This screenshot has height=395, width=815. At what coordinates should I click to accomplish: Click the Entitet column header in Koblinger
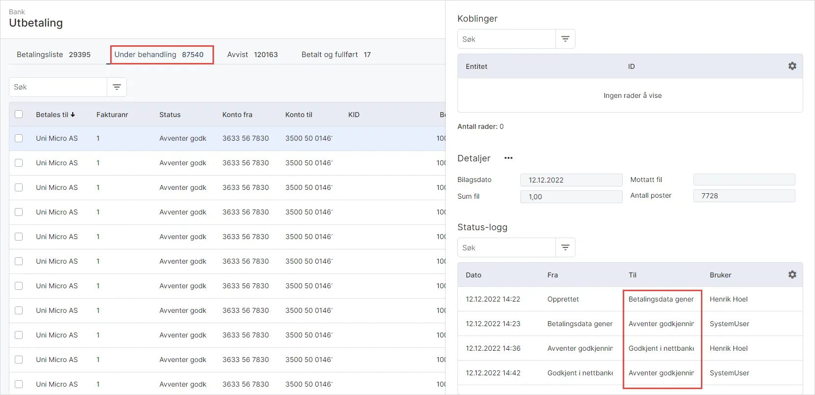click(x=477, y=66)
